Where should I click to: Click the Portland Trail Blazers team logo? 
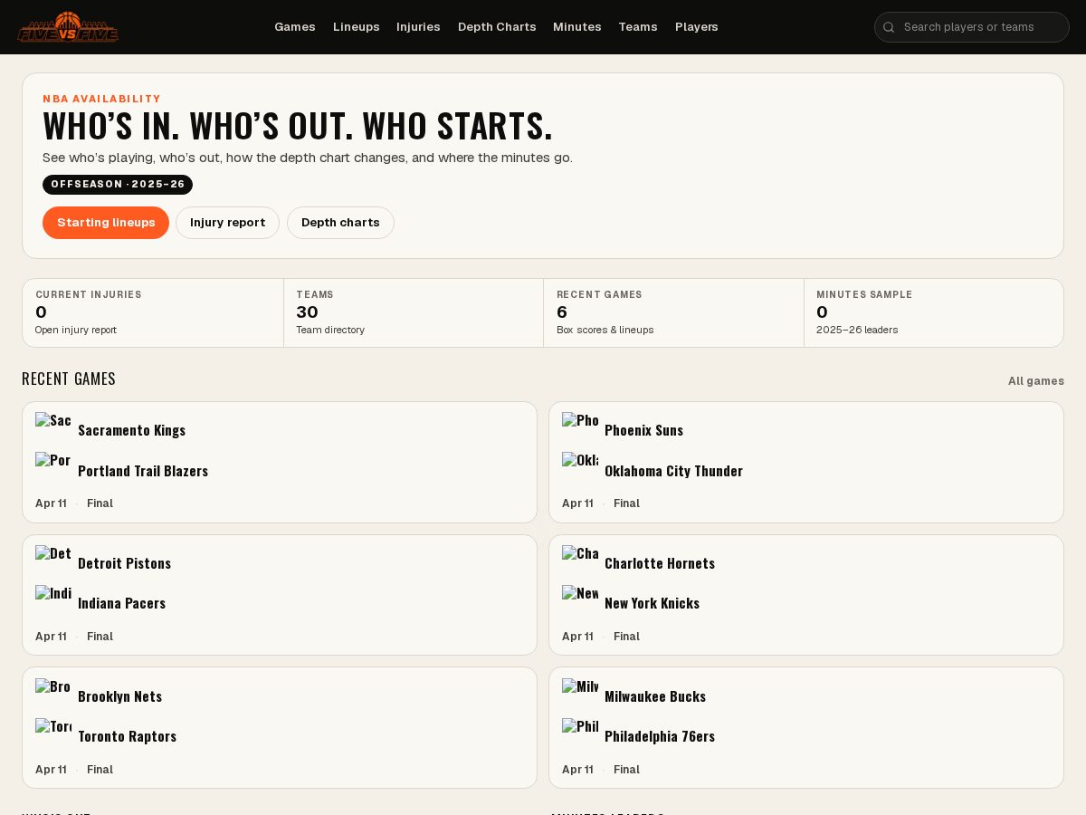[x=53, y=470]
